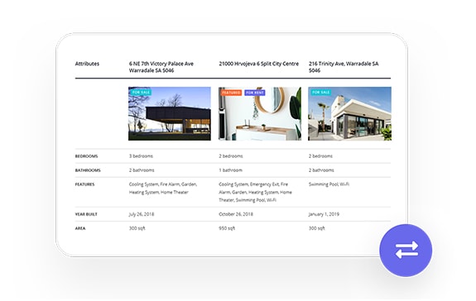Open 216 Trinity Ave, Warradale listing
Image resolution: width=476 pixels, height=301 pixels.
click(x=344, y=67)
